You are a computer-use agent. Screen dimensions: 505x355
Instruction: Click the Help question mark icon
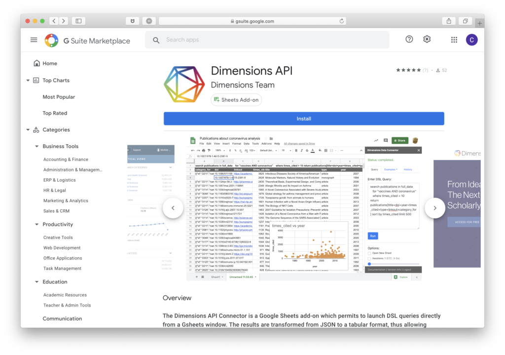click(x=409, y=39)
